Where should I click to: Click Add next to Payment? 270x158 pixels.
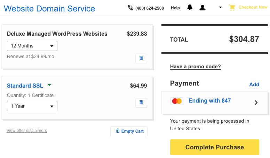254,85
